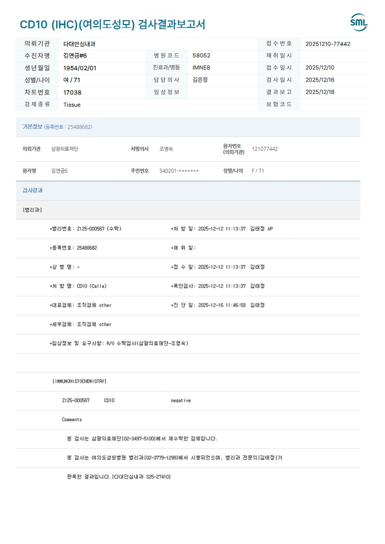The height and width of the screenshot is (544, 385).
Task: Select birth date 1954/02/01
Action: pyautogui.click(x=80, y=68)
